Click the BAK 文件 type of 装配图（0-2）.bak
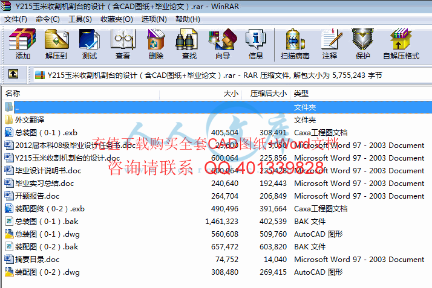Image resolution: width=432 pixels, height=288 pixels. coord(310,246)
